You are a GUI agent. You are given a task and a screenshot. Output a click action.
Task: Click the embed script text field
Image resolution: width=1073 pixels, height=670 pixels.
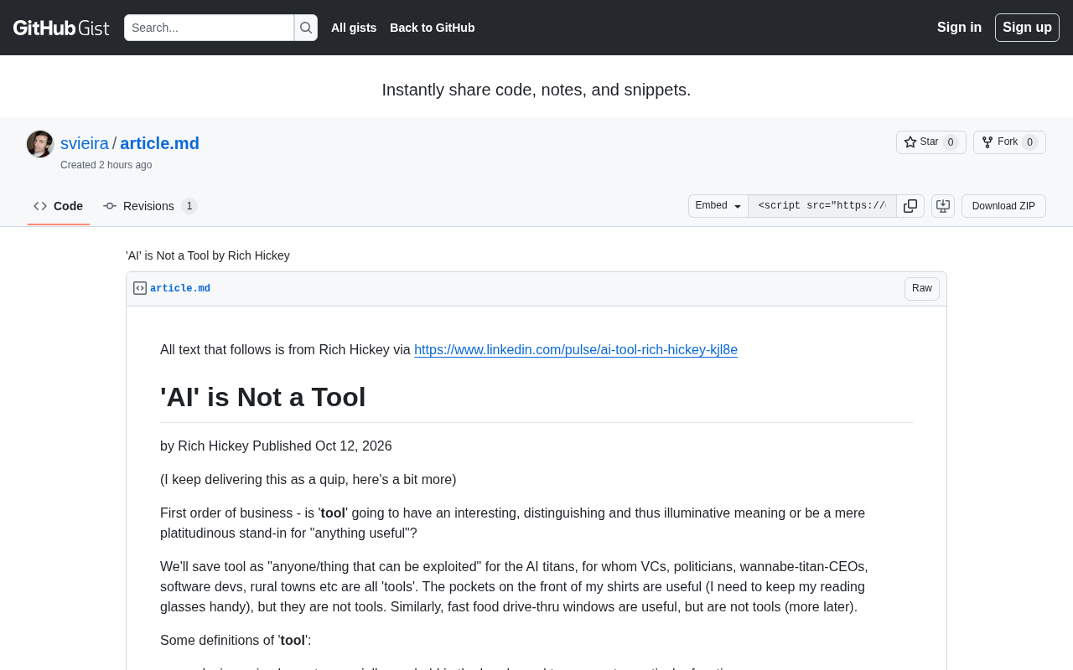click(822, 206)
